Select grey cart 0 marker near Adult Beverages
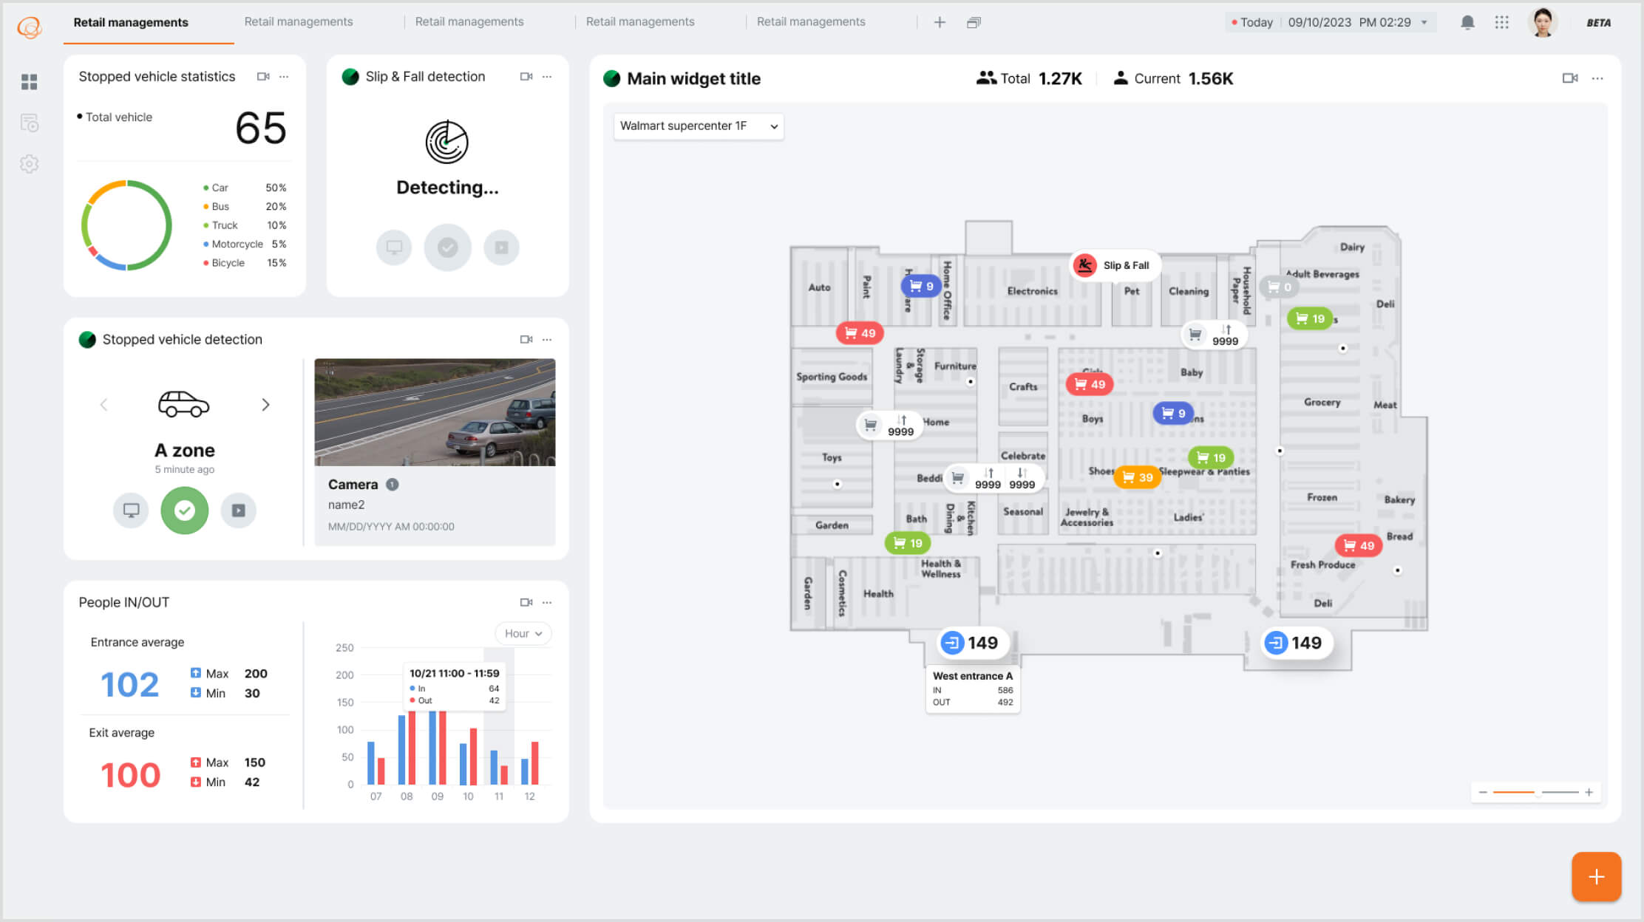Screen dimensions: 1644x922 point(1279,287)
